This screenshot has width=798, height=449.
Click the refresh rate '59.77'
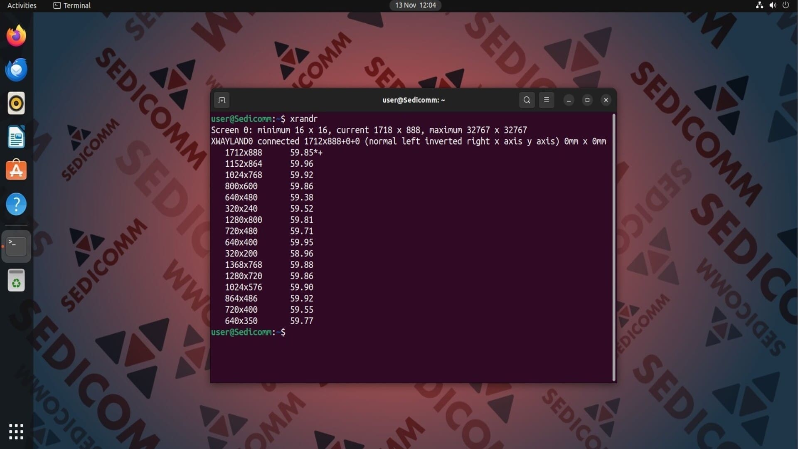click(302, 321)
